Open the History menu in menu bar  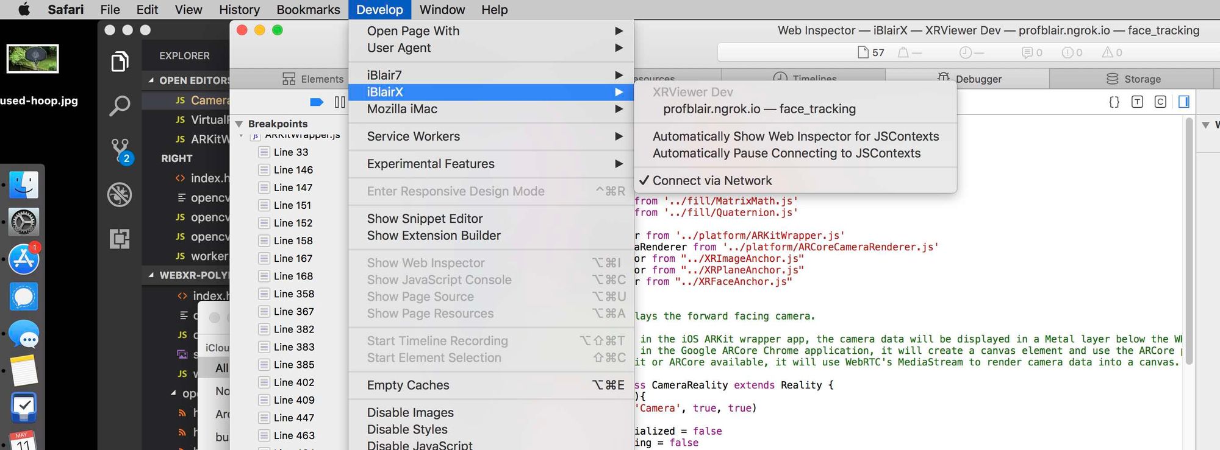(x=239, y=9)
